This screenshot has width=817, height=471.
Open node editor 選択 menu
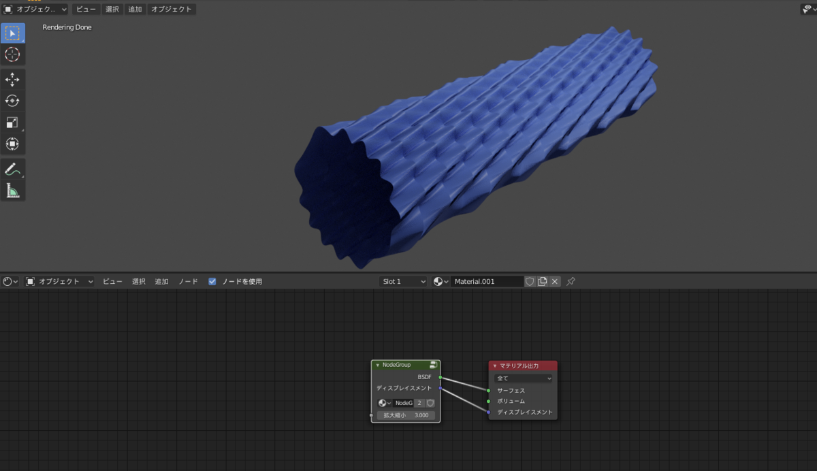(139, 281)
